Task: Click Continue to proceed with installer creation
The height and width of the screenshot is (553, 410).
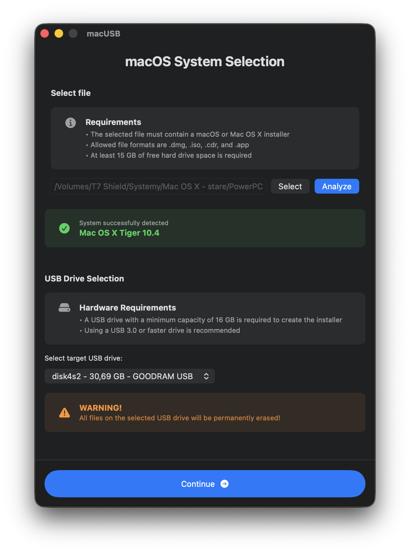Action: tap(205, 484)
